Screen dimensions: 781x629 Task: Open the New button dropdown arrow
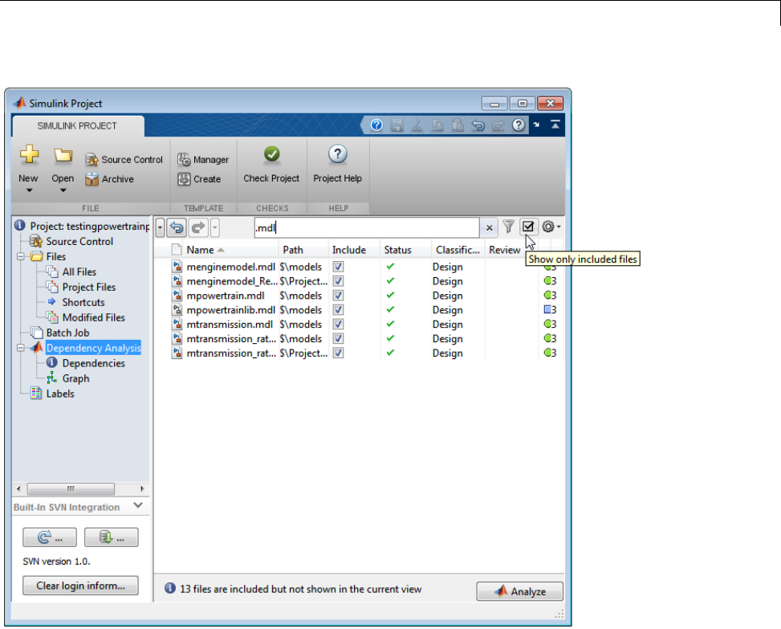click(29, 190)
